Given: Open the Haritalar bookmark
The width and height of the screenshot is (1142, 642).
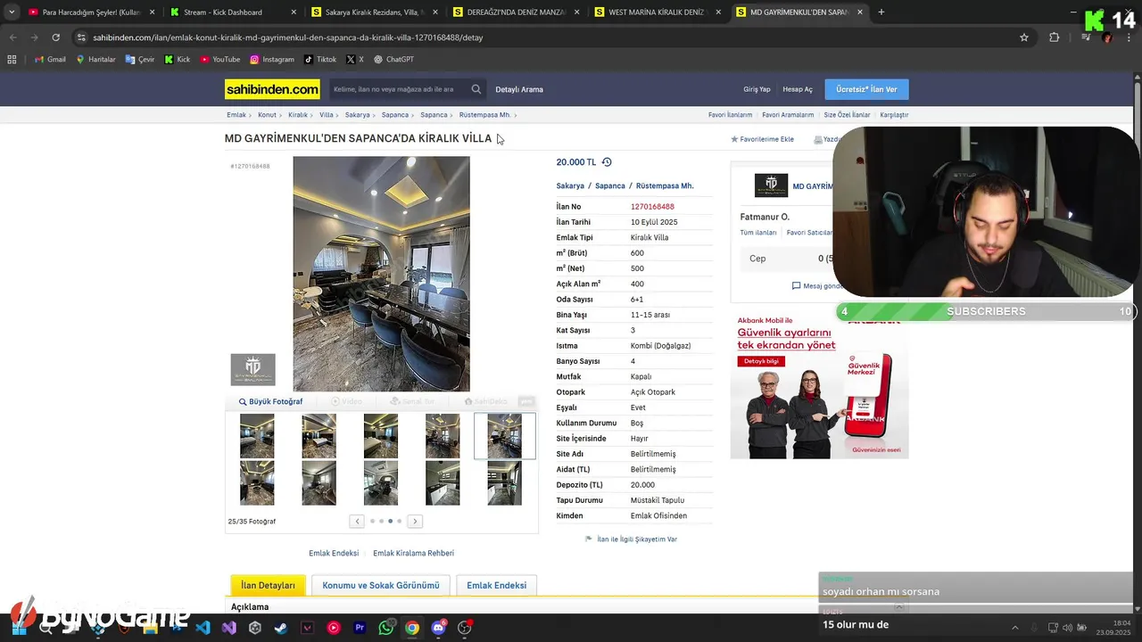Looking at the screenshot, I should (x=95, y=59).
